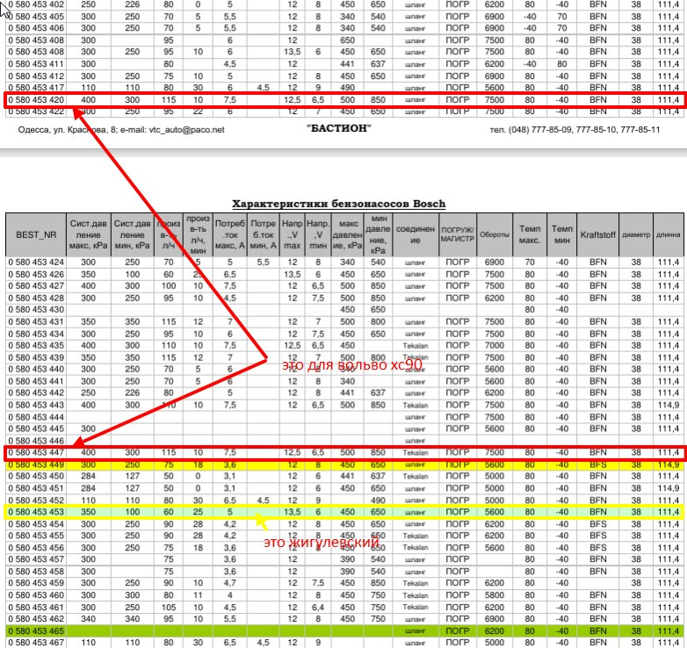
Task: Select the 'Сист.давление макс, кРа' column header
Action: tap(89, 234)
